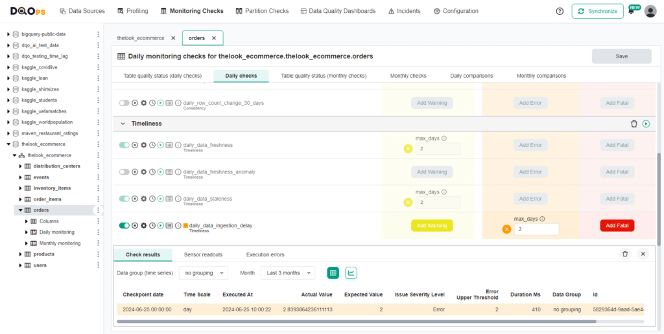Click info icon beside daily_data_ingestion_delay

[178, 226]
